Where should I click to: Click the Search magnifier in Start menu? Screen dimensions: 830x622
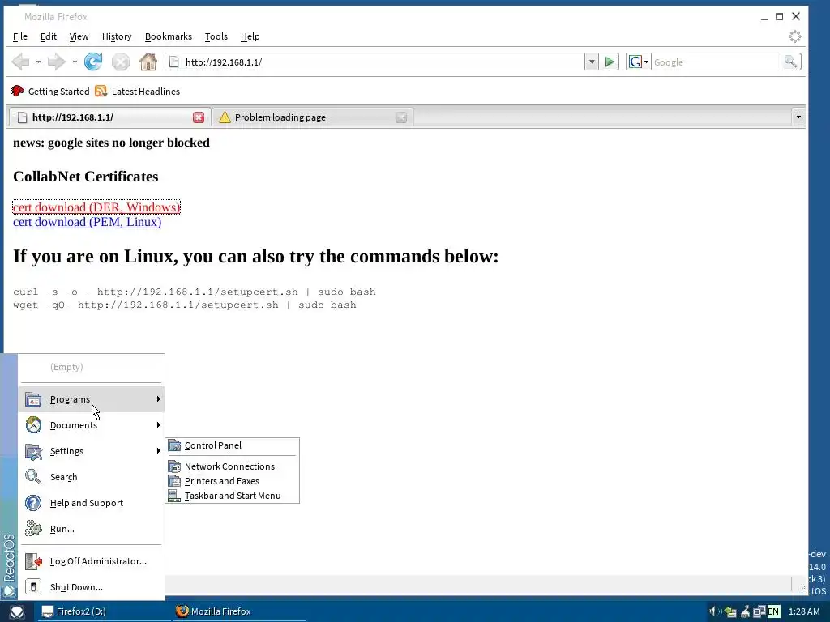tap(33, 477)
